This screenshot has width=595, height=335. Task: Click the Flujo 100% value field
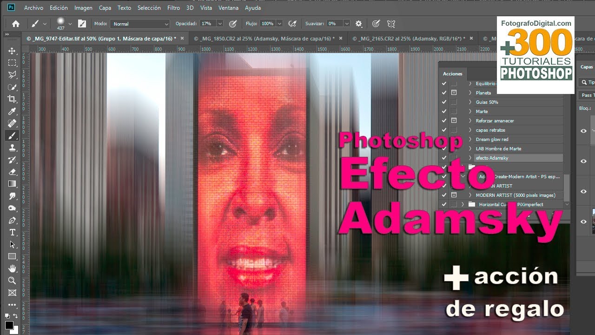pos(267,24)
